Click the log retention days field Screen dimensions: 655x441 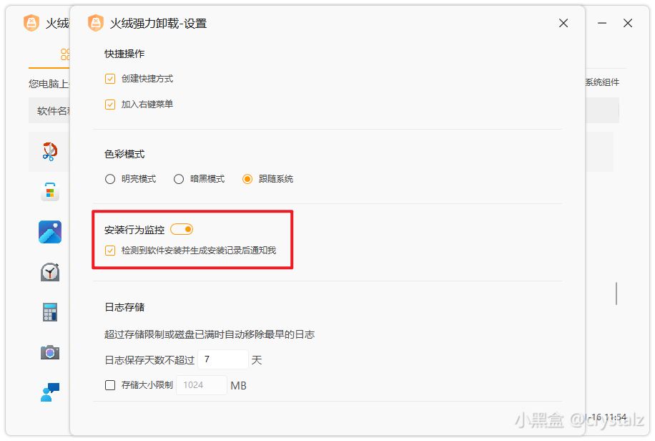pyautogui.click(x=223, y=359)
